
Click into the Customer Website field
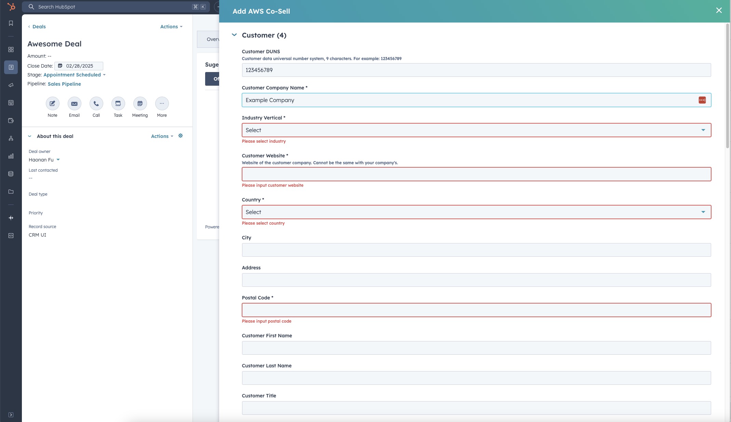click(x=476, y=174)
